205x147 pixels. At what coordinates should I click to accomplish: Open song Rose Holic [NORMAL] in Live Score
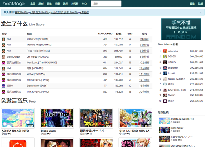pyautogui.click(x=38, y=51)
